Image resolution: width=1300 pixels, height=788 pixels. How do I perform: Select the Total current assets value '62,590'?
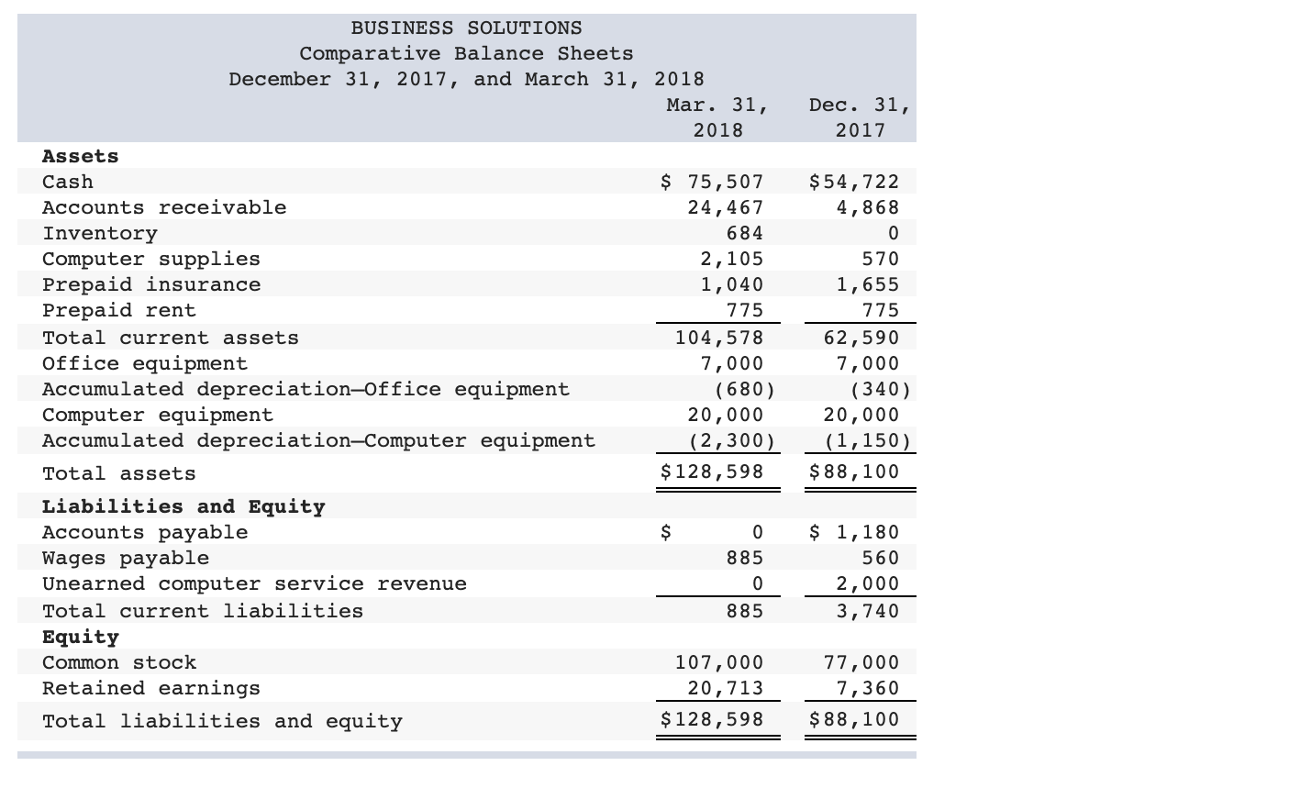tap(861, 338)
